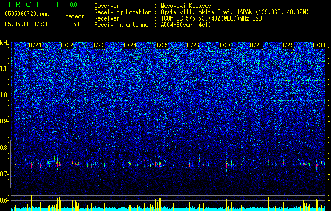Click the 0729 time marker
The image size is (331, 211).
287,45
